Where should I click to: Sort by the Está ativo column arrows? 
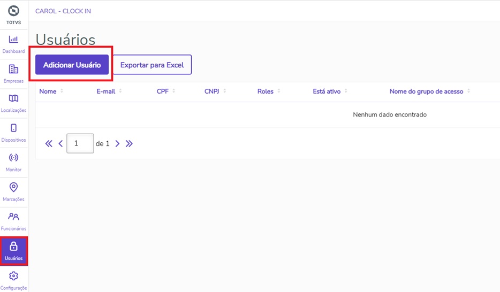tap(346, 91)
